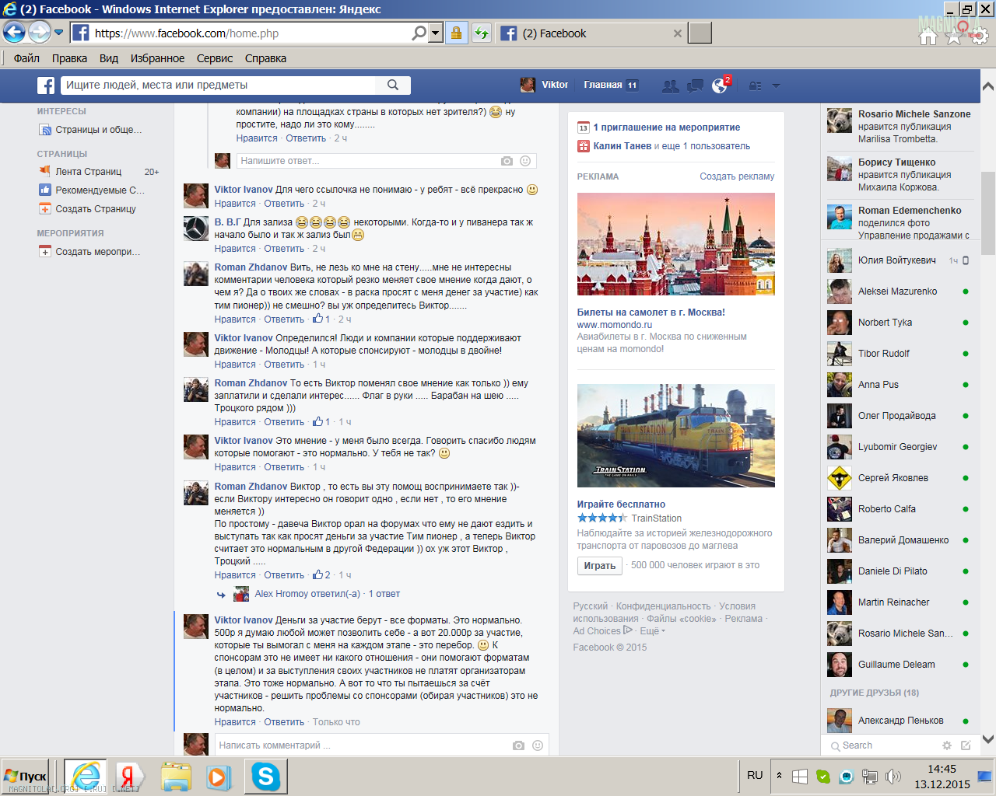
Task: Click the Играть button
Action: click(x=600, y=566)
